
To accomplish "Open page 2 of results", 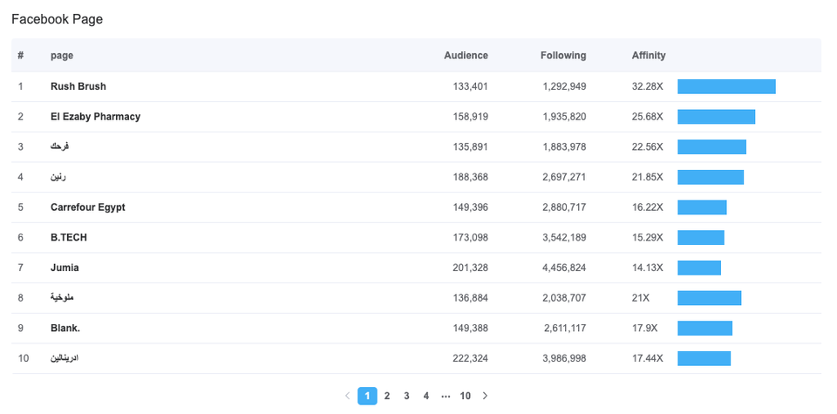I will (x=387, y=396).
